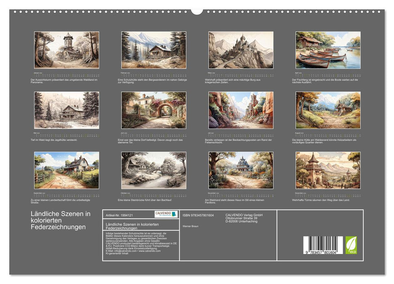Select the February mountain hut picture
The width and height of the screenshot is (394, 284).
(154, 50)
